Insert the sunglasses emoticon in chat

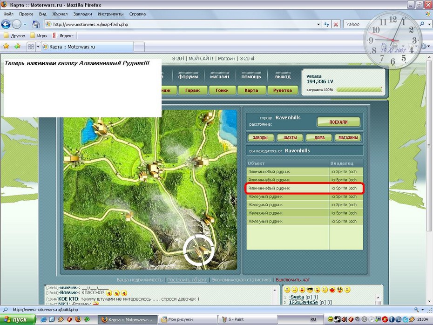[x=310, y=290]
